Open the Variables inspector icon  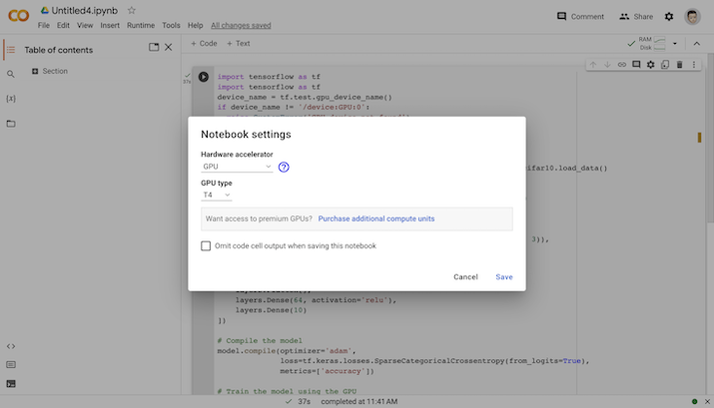click(x=11, y=99)
